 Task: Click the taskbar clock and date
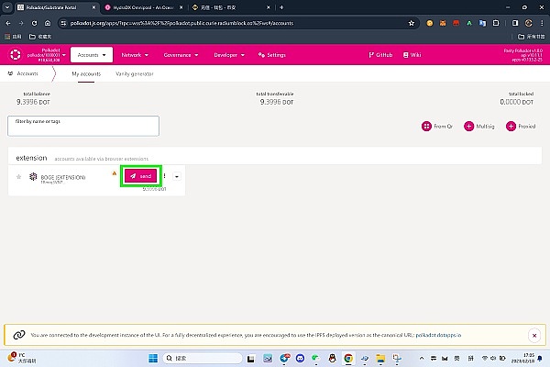523,358
